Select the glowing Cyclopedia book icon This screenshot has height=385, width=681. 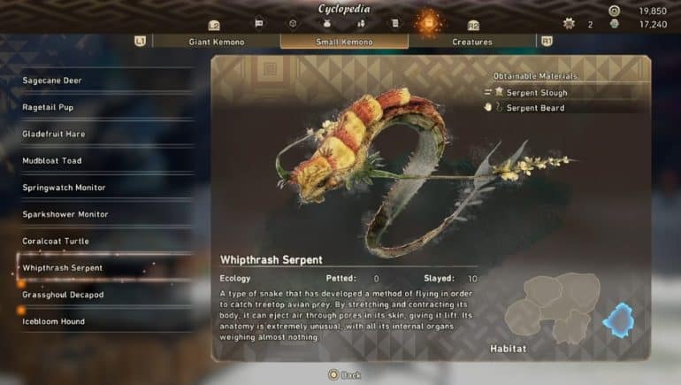[429, 24]
